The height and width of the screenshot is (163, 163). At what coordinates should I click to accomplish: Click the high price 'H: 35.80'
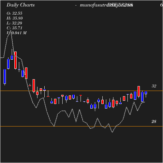[15, 18]
